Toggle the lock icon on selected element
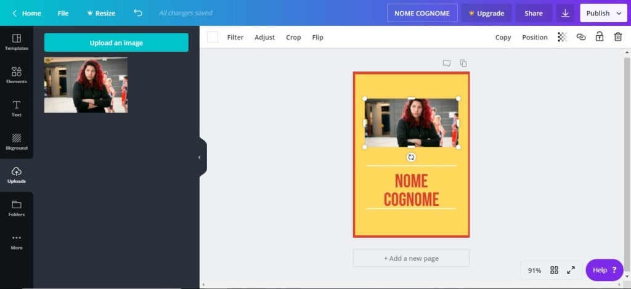The width and height of the screenshot is (631, 289). pos(599,37)
